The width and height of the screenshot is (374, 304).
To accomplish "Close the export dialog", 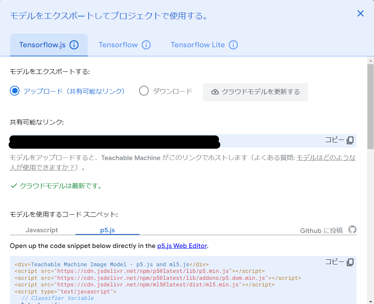I will click(360, 14).
